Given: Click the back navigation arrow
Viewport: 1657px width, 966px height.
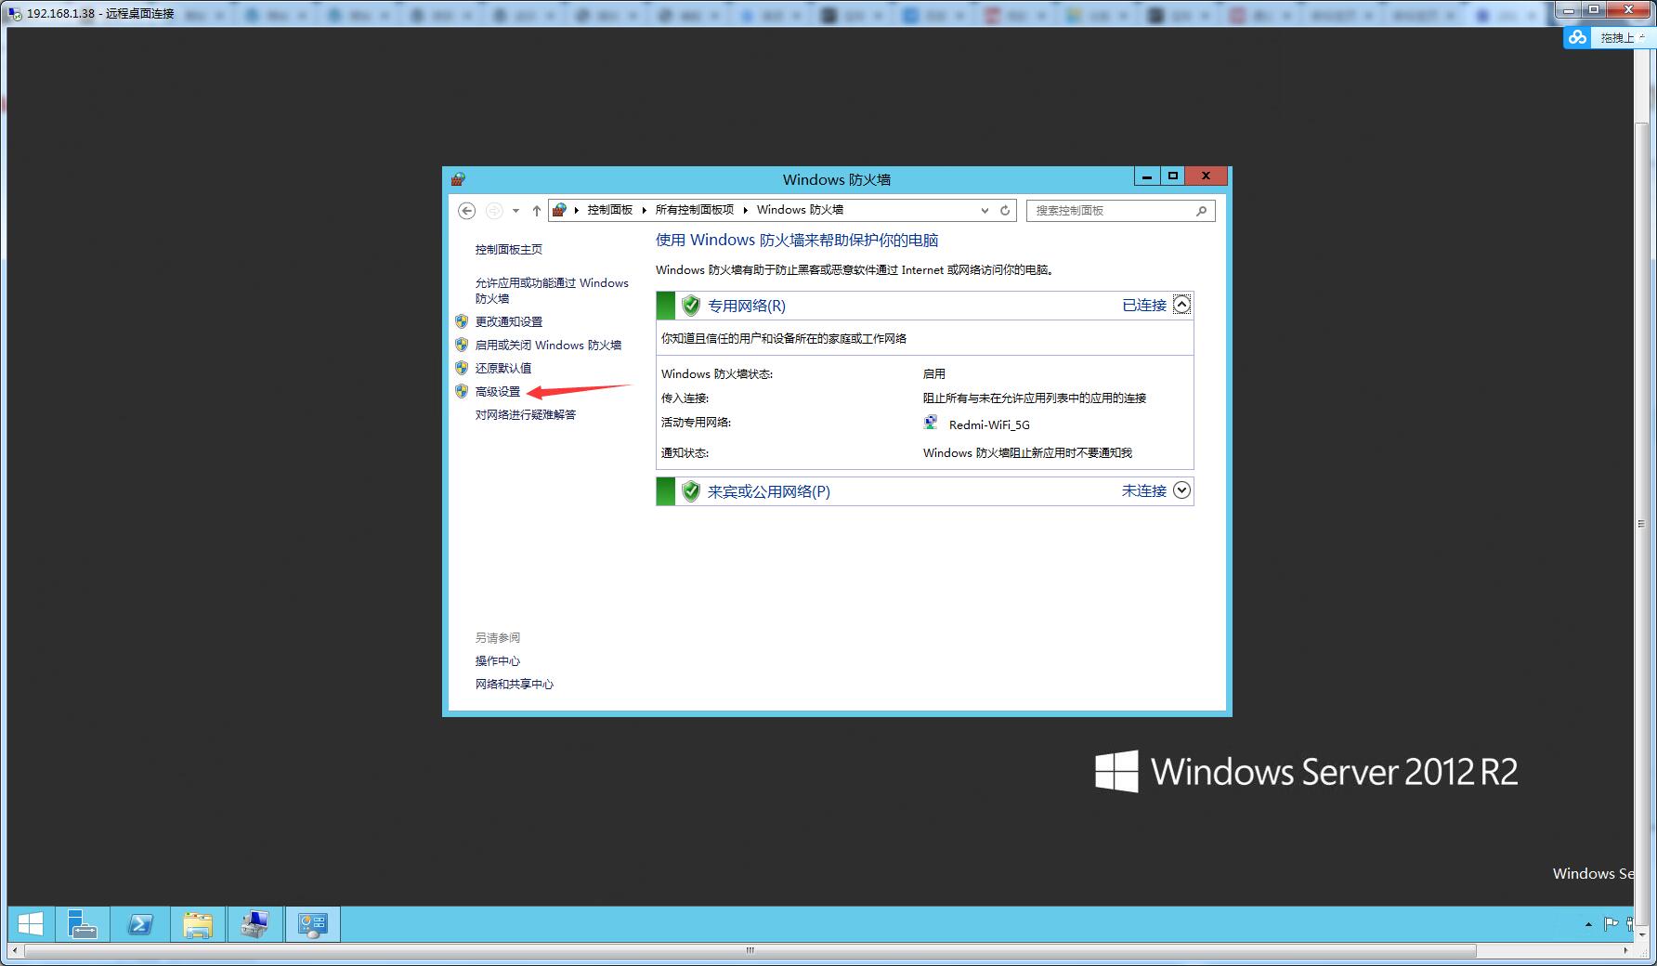Looking at the screenshot, I should click(x=466, y=211).
